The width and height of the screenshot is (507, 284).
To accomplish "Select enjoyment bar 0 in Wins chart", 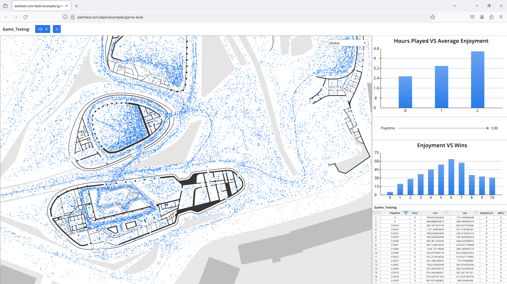I will tap(390, 193).
